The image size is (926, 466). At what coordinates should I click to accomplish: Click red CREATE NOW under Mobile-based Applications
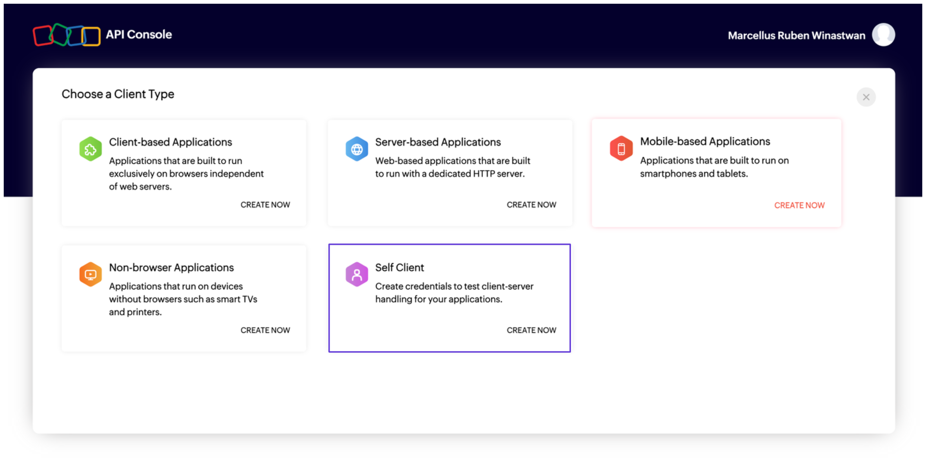[799, 205]
